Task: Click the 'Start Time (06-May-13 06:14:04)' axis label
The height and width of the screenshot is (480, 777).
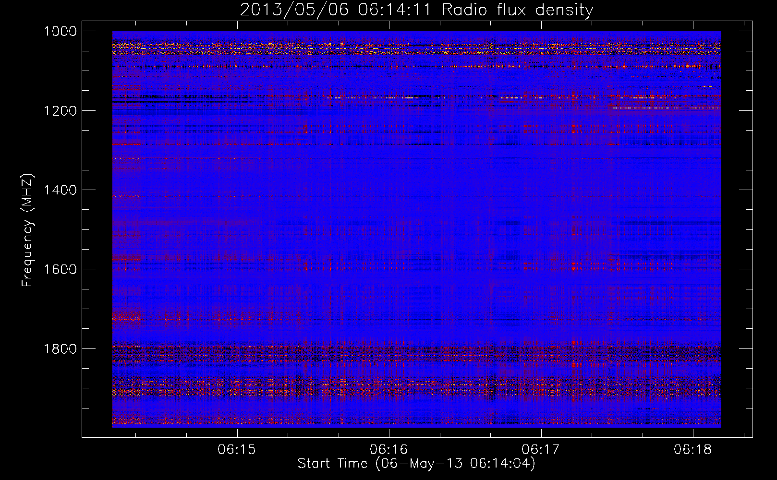Action: [x=416, y=464]
